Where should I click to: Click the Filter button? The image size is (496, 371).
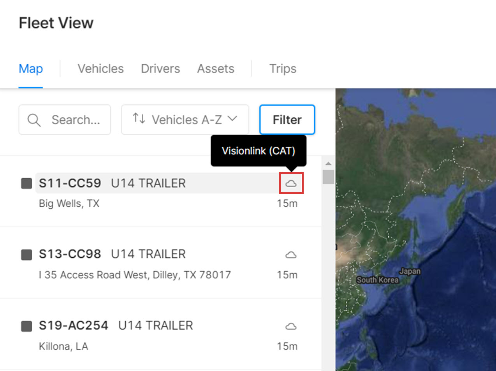(287, 120)
